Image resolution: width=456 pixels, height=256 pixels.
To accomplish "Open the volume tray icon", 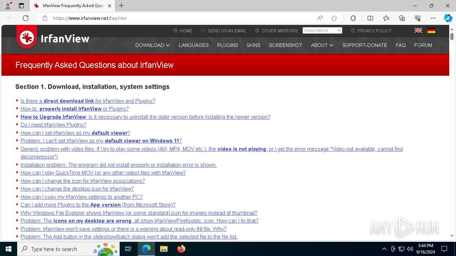I will point(410,249).
